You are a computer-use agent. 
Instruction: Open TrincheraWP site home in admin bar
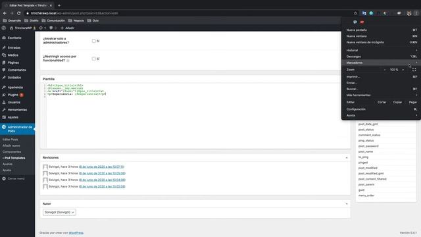coord(22,28)
